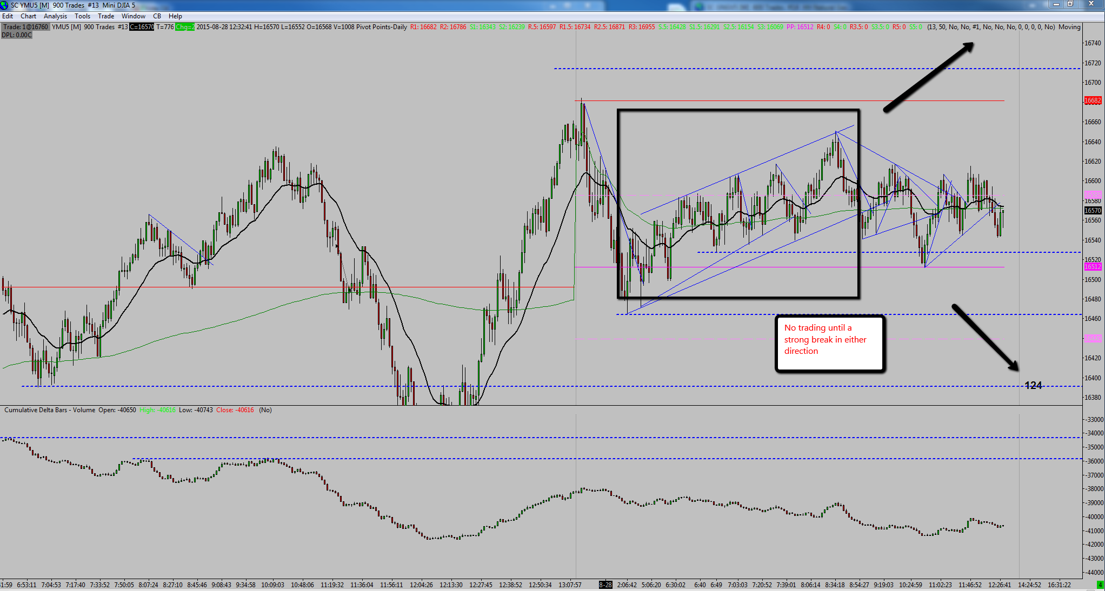Click the 16:31:22 time axis label

coord(1059,585)
